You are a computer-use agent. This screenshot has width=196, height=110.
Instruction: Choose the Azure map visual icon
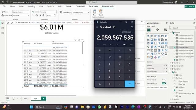click(x=155, y=47)
